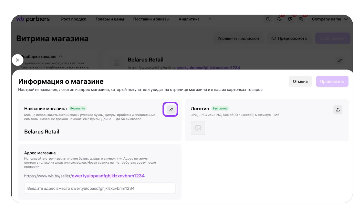Expand the Company name dropdown
The image size is (364, 218).
pyautogui.click(x=330, y=19)
